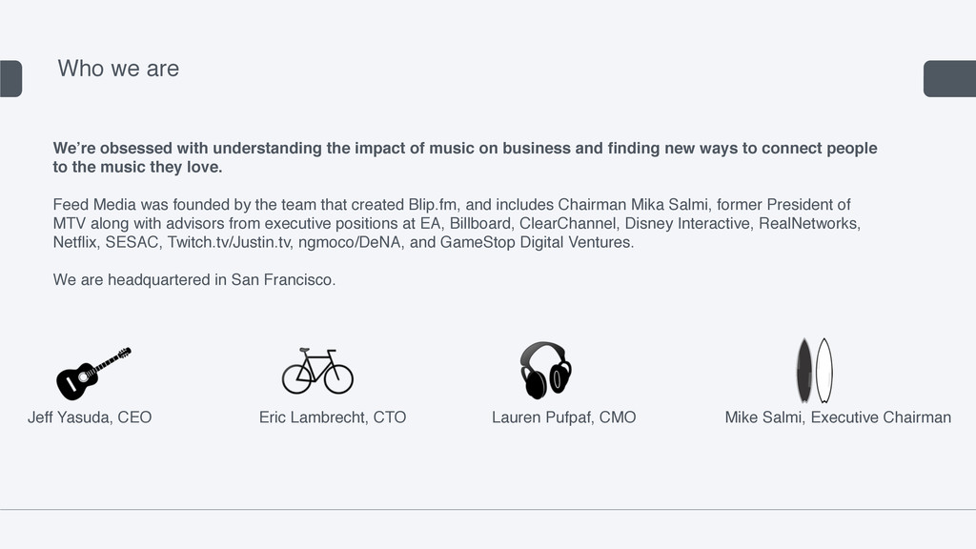The image size is (976, 549).
Task: Click 'We are headquartered in San Francisco' line
Action: (x=194, y=280)
